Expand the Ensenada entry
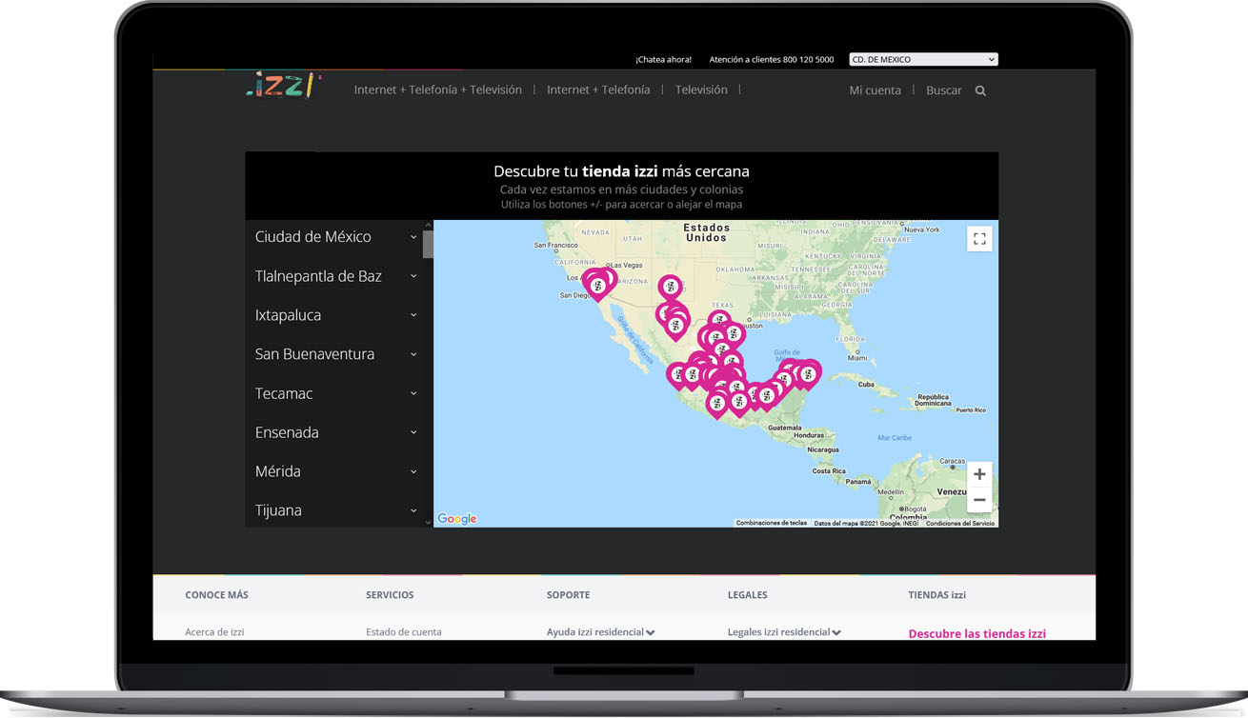The width and height of the screenshot is (1248, 718). click(x=335, y=432)
